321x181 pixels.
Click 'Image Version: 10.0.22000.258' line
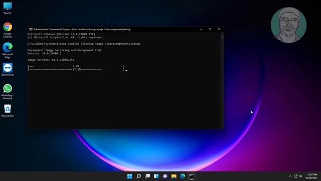coord(51,60)
